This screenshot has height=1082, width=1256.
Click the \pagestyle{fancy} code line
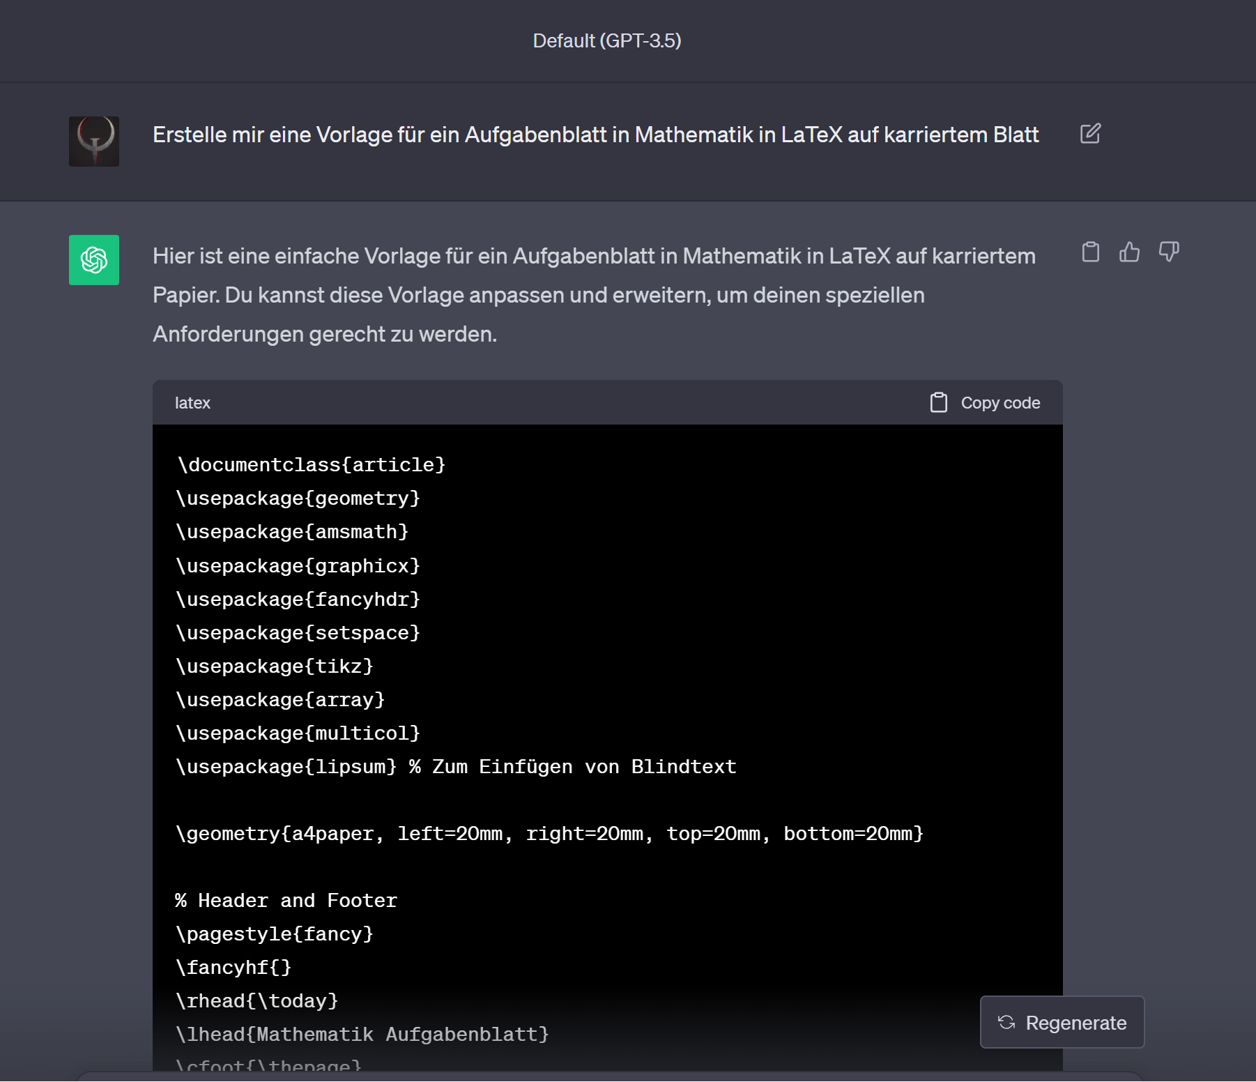pos(275,934)
